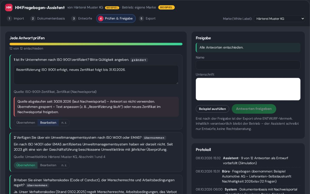Choose Übernehmen for question 2
The height and width of the screenshot is (194, 310).
pyautogui.click(x=26, y=165)
